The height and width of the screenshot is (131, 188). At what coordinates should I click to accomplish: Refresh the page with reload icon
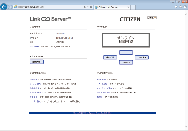coord(91,7)
